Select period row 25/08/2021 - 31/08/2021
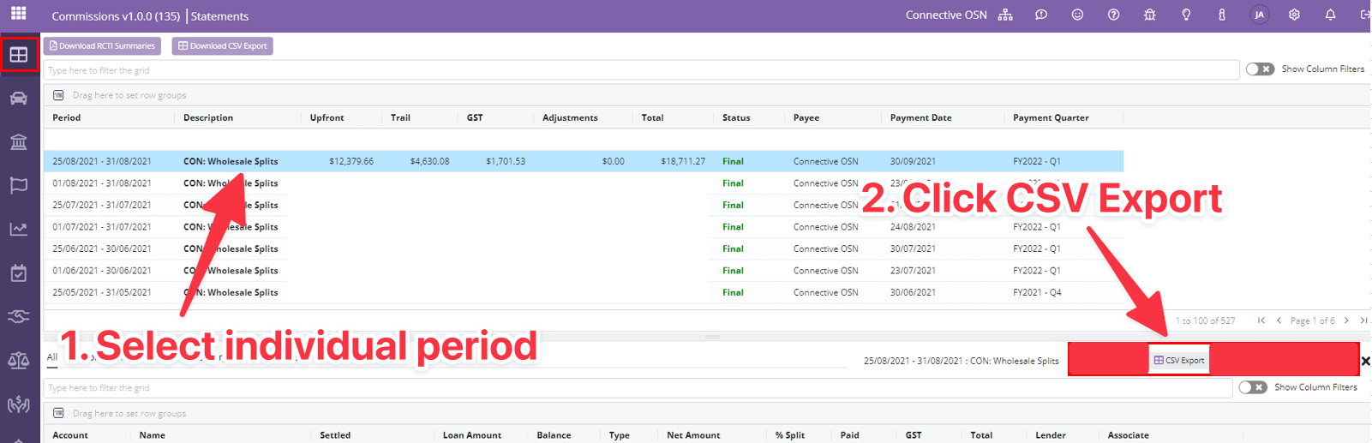 (584, 161)
